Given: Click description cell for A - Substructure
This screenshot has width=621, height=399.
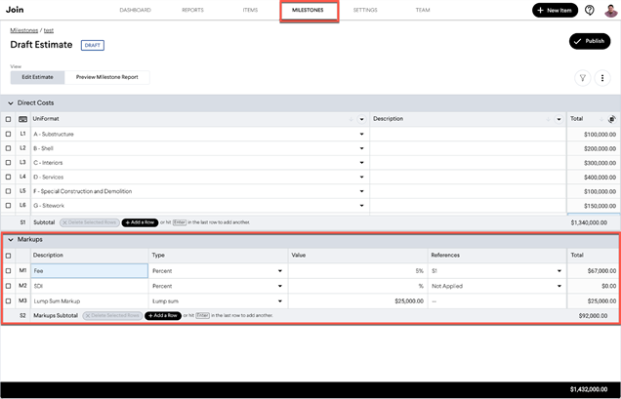Looking at the screenshot, I should [x=468, y=135].
